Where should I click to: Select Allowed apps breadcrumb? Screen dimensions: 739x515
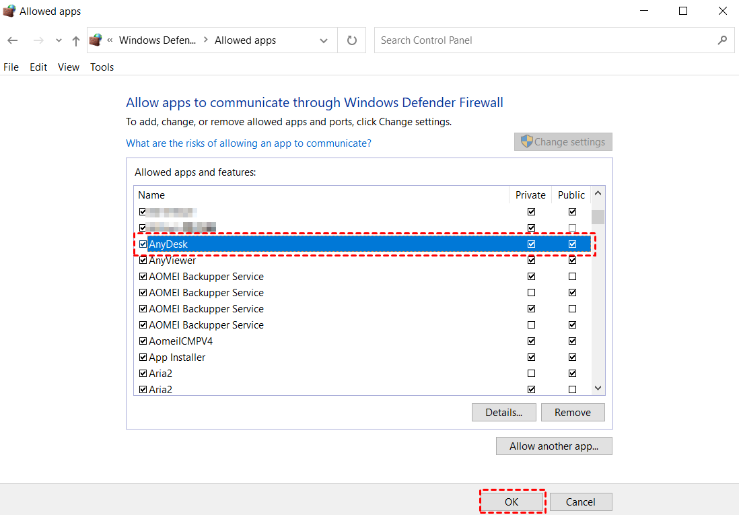click(x=245, y=40)
